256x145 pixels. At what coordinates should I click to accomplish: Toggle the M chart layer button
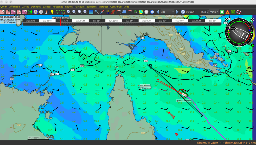pyautogui.click(x=13, y=12)
